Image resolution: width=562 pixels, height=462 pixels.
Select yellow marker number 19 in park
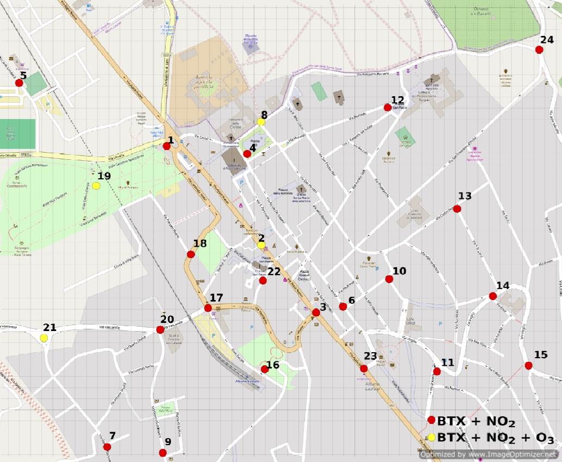96,185
